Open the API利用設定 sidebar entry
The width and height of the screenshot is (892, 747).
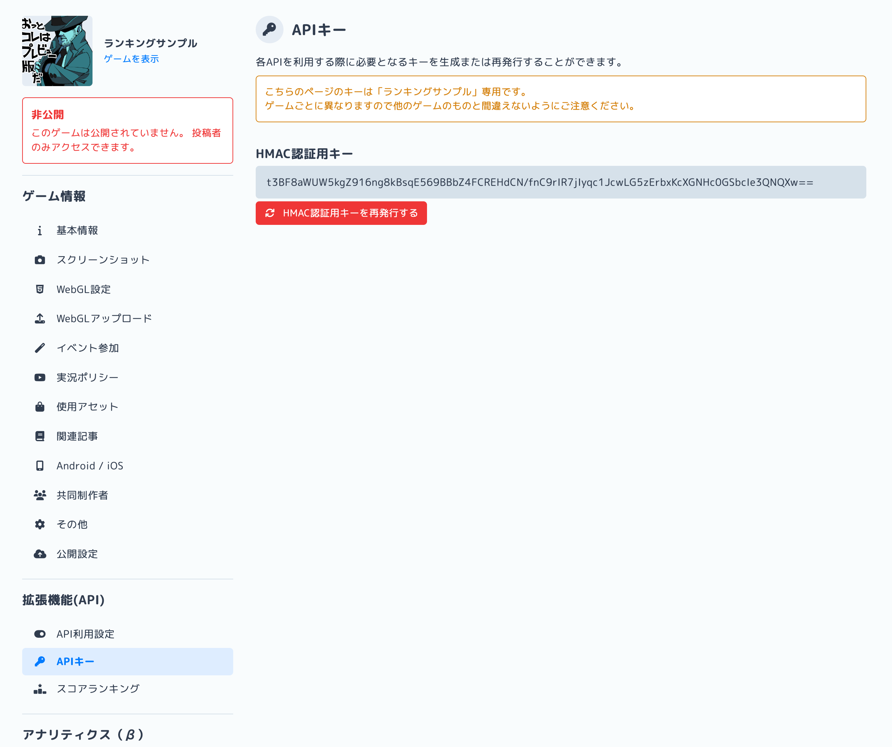[86, 634]
